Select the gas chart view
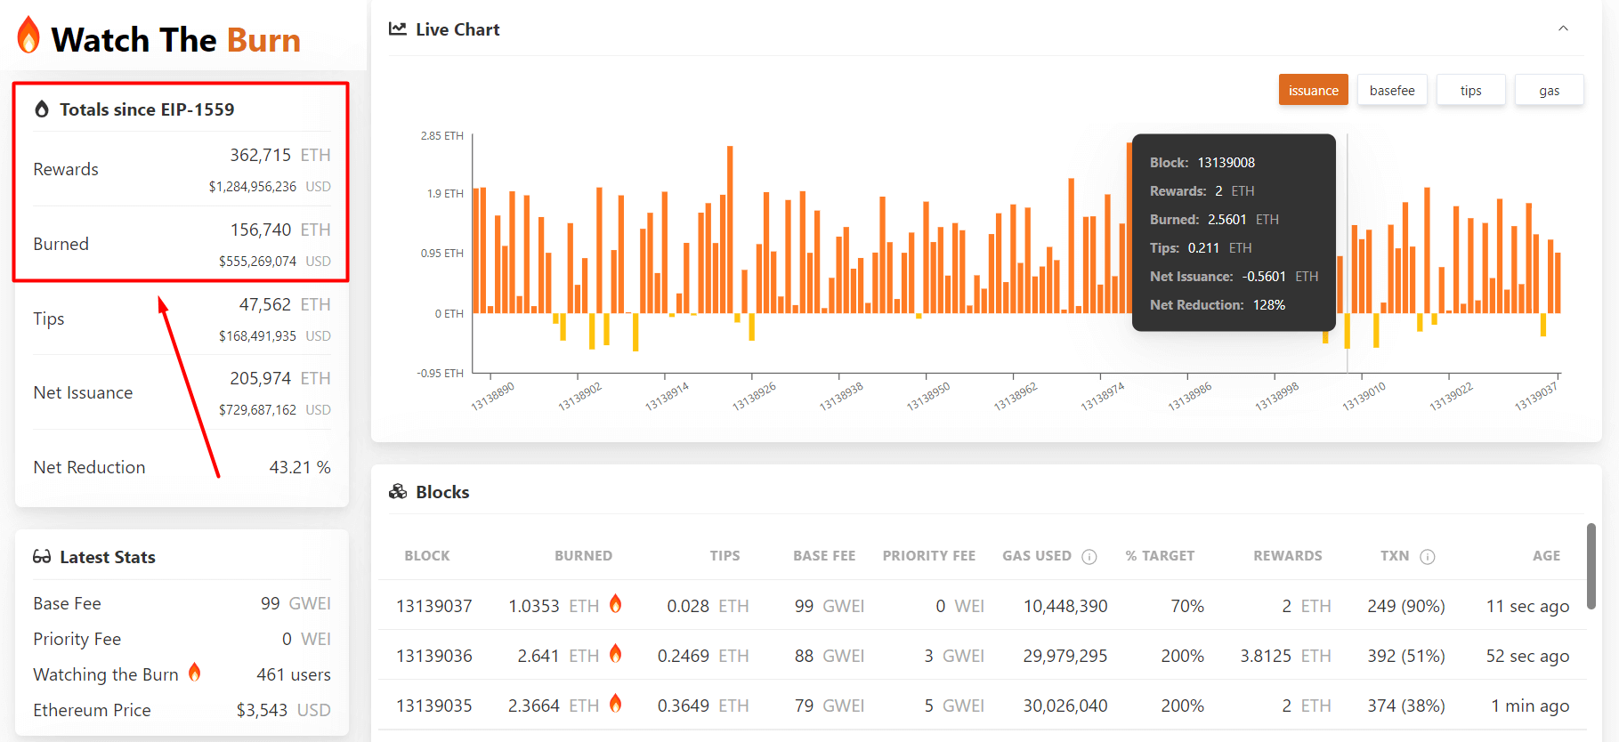 (x=1549, y=90)
